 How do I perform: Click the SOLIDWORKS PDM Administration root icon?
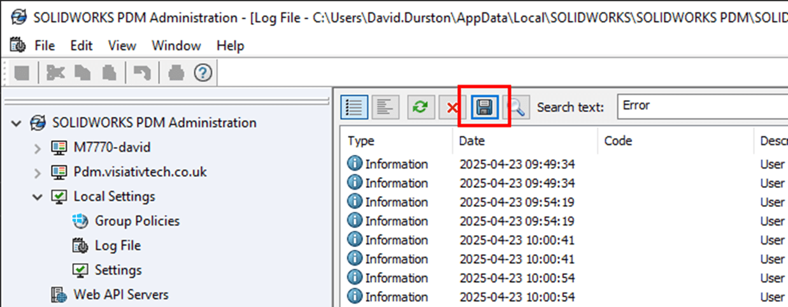(38, 123)
